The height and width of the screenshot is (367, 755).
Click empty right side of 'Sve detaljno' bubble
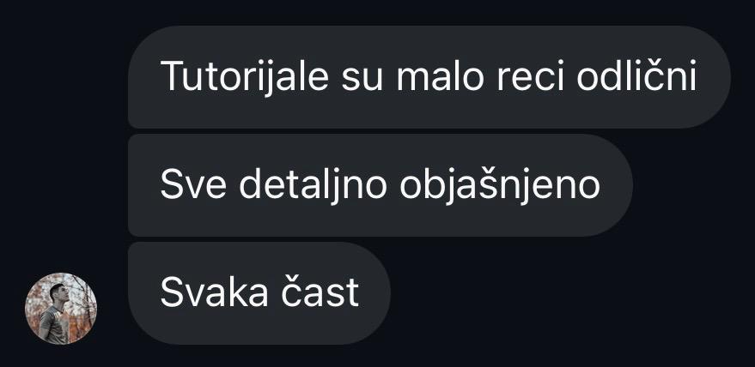click(x=617, y=185)
